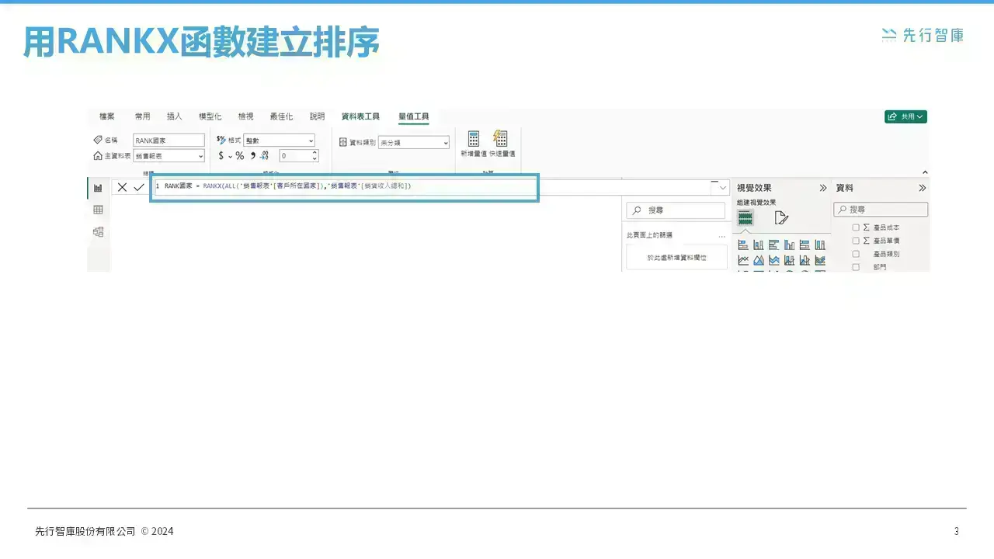The height and width of the screenshot is (559, 994).
Task: Apply percentage format with the % icon
Action: click(x=240, y=156)
